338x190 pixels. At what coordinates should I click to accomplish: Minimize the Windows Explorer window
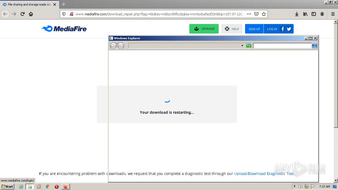tap(306, 38)
